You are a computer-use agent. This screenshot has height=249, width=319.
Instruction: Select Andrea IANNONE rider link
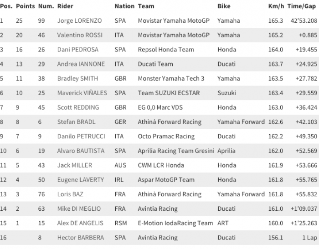pyautogui.click(x=81, y=64)
